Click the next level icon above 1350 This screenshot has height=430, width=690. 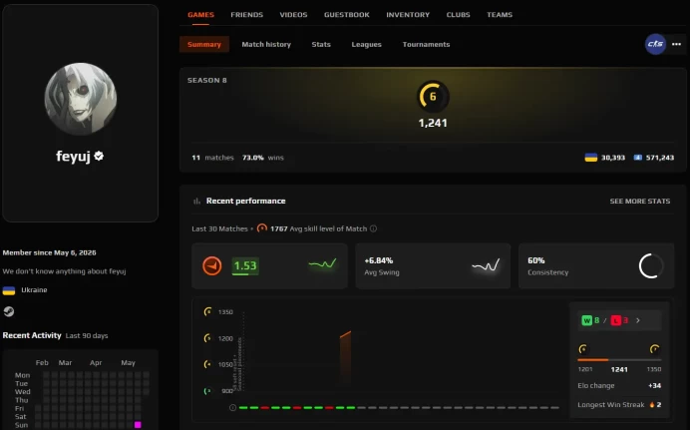(655, 349)
